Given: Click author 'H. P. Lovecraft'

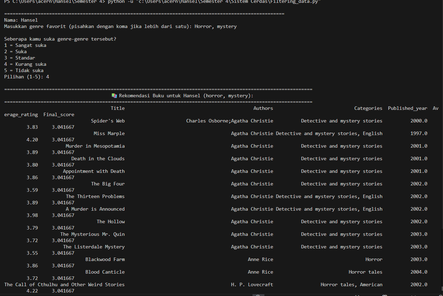Looking at the screenshot, I should point(252,284).
